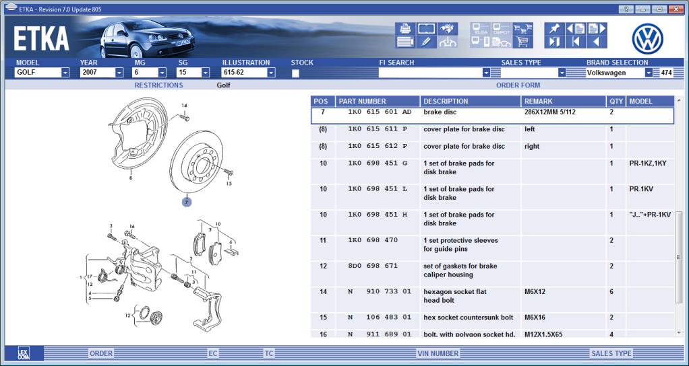Expand the SG dropdown showing 15
The height and width of the screenshot is (366, 689).
coord(205,72)
